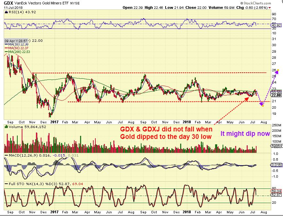Click the 'MA(200) 22.53' legend entry

tap(19, 52)
